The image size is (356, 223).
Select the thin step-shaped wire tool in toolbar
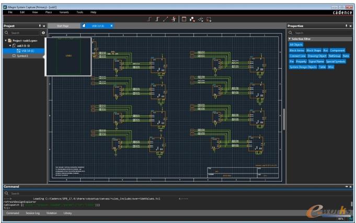[x=149, y=19]
